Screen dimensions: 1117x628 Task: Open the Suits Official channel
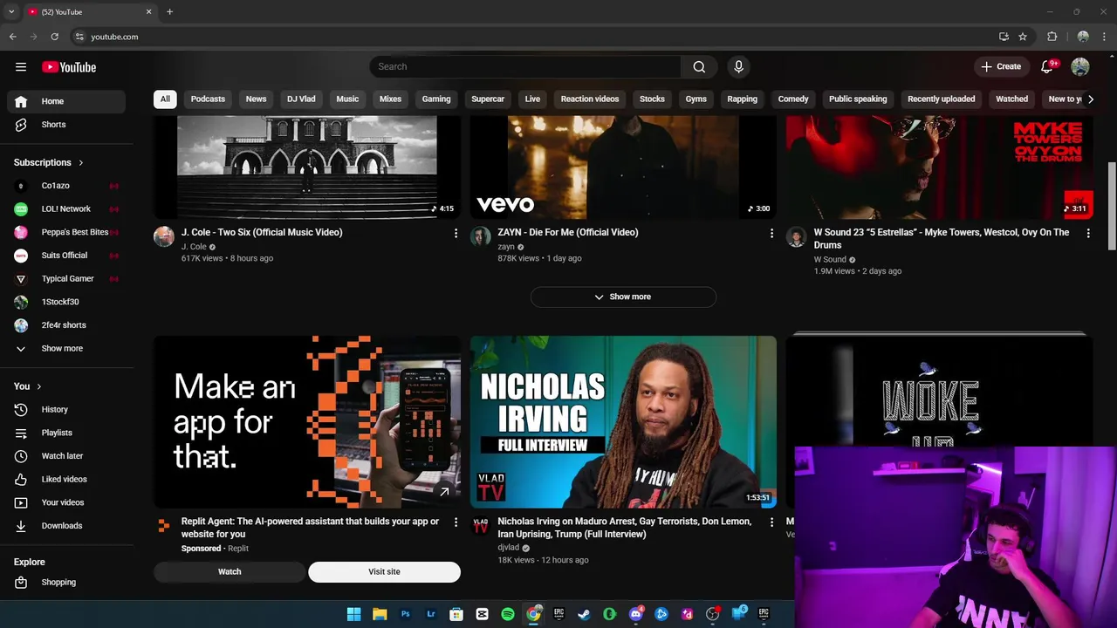pyautogui.click(x=66, y=256)
